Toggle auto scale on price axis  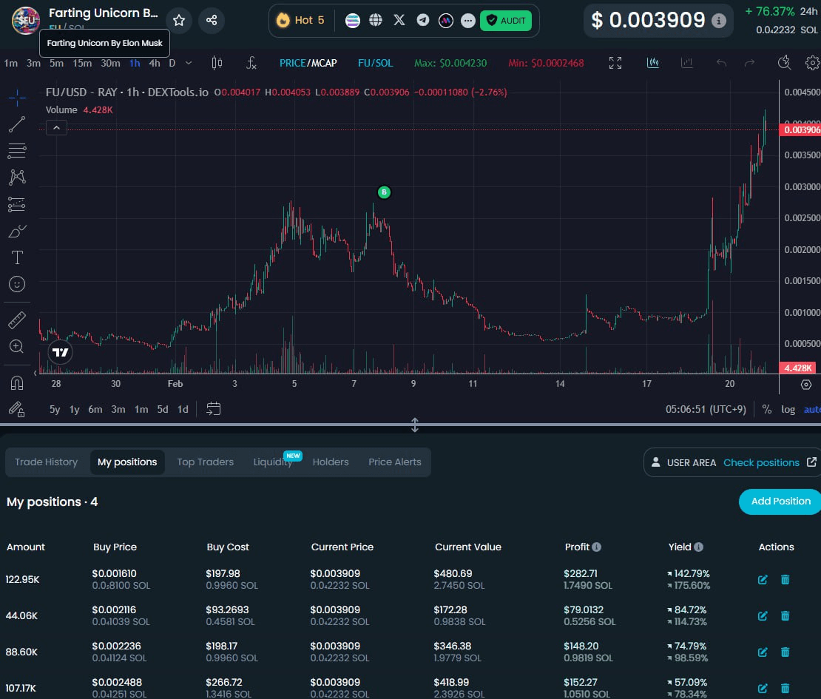click(812, 410)
